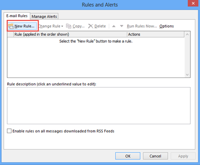Click the Delete text label

(x=100, y=26)
